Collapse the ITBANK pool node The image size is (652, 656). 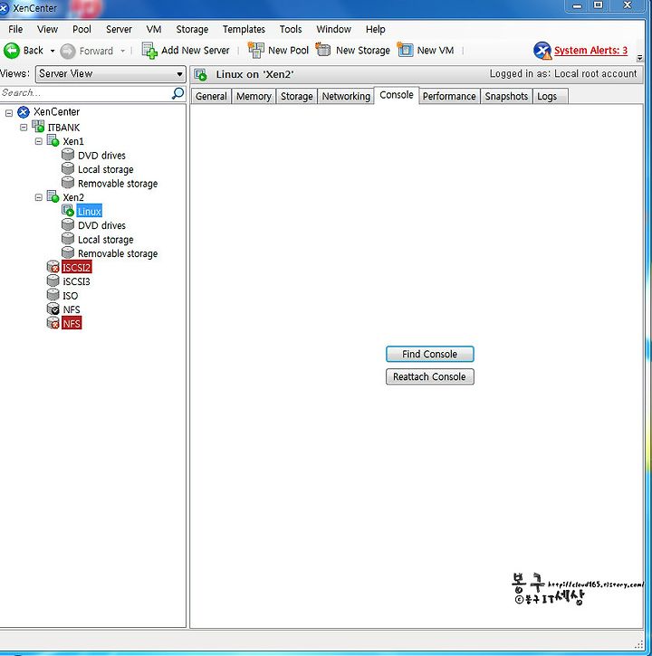tap(24, 127)
